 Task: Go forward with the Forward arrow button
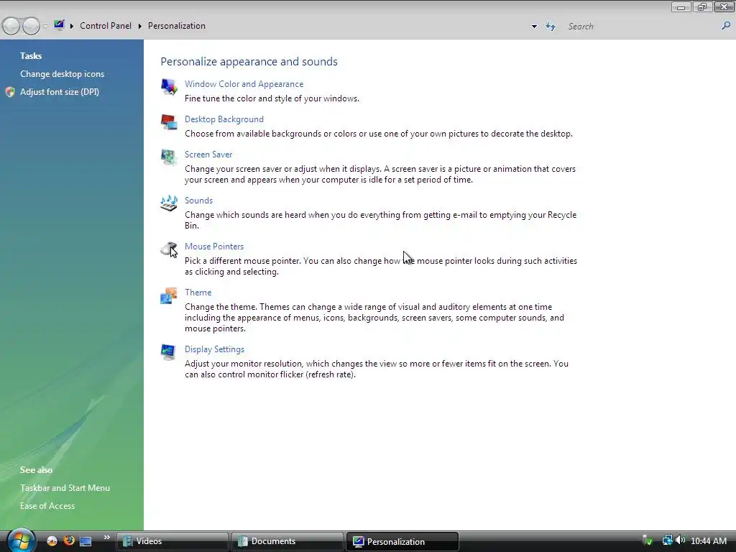coord(31,26)
